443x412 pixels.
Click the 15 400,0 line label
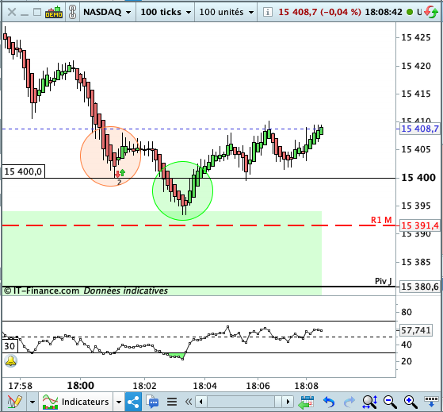pyautogui.click(x=23, y=171)
